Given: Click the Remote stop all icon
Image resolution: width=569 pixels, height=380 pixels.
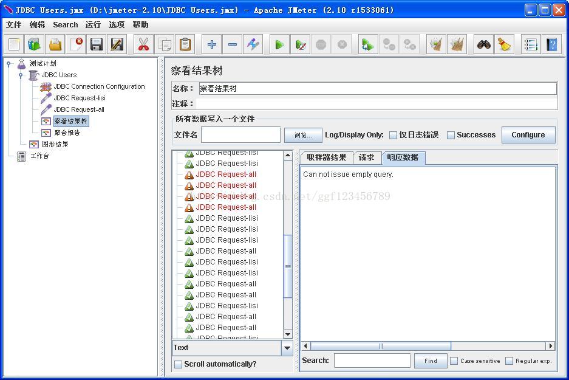Looking at the screenshot, I should pos(389,44).
